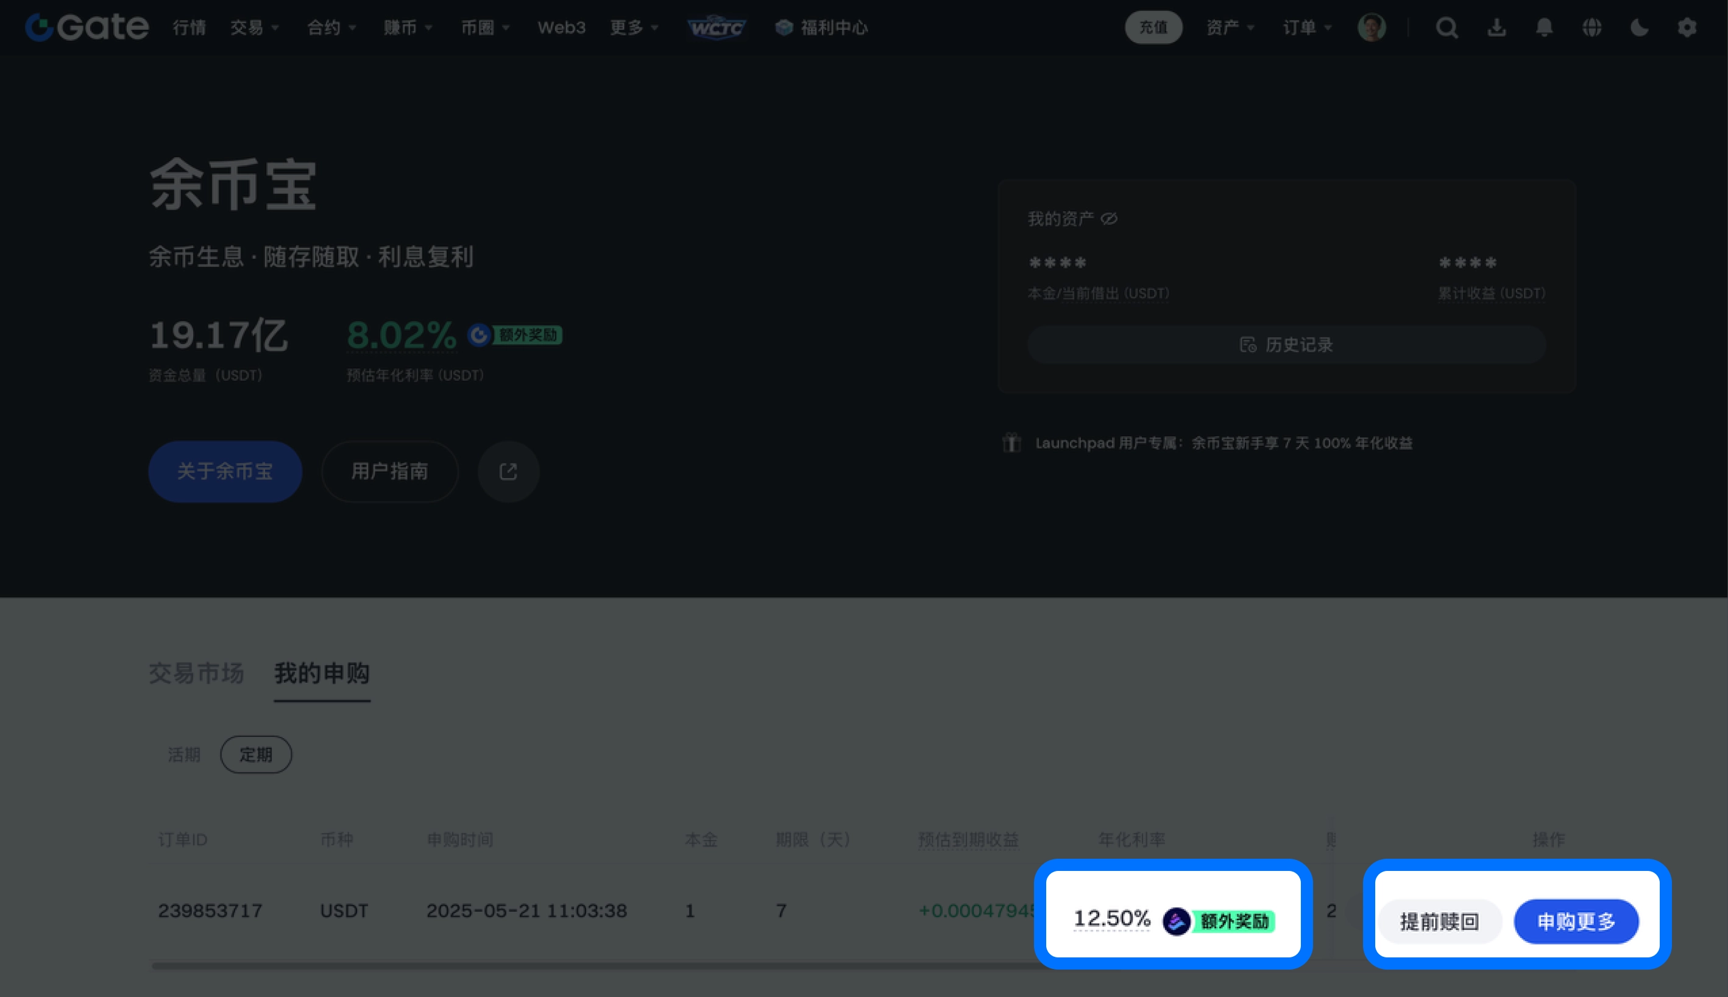Click the download app icon
Screen dimensions: 1728x997
[x=1496, y=28]
